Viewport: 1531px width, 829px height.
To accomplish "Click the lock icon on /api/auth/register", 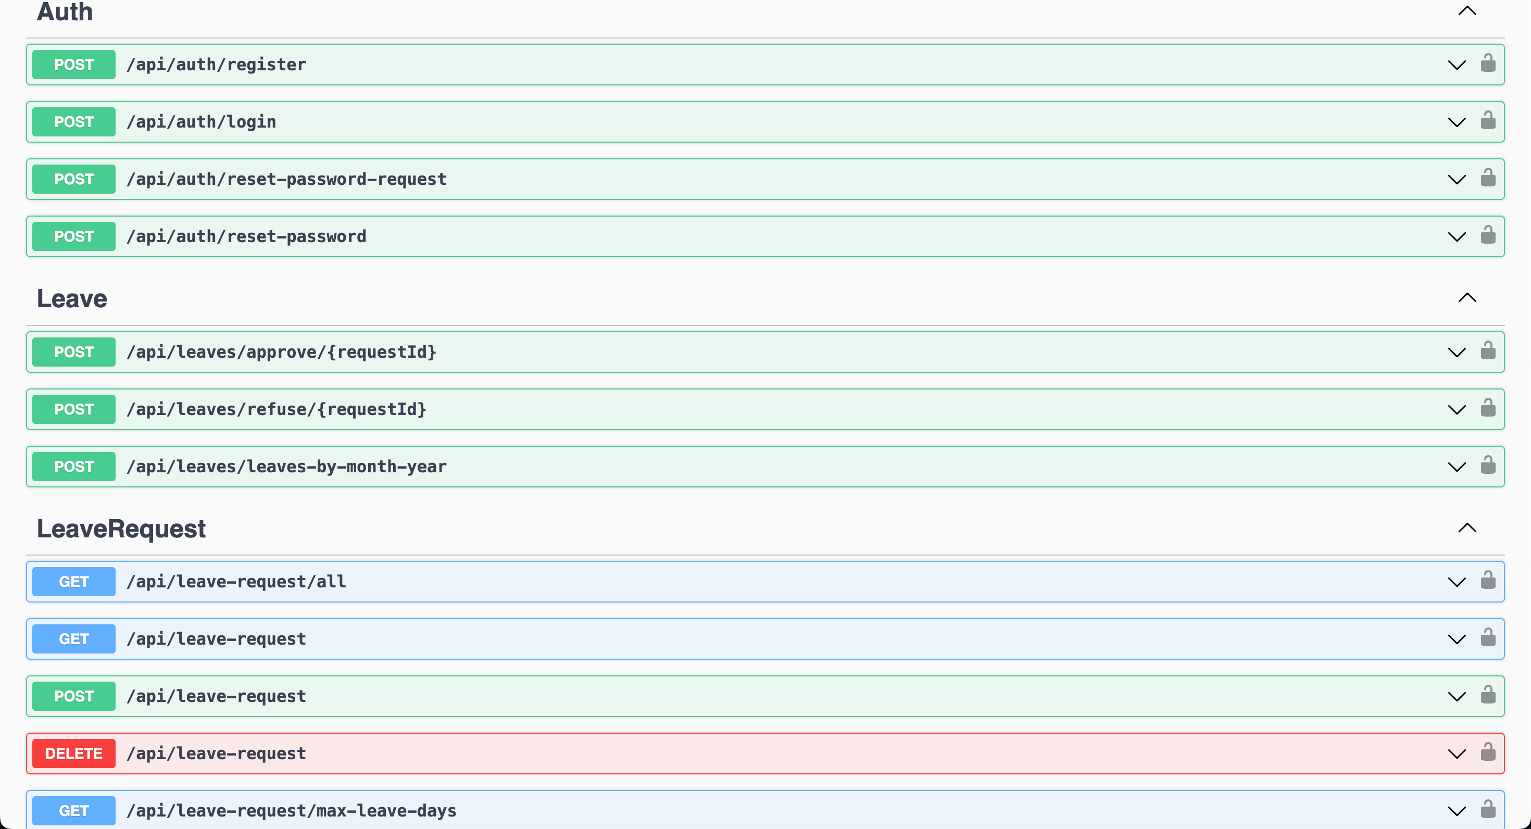I will 1488,64.
